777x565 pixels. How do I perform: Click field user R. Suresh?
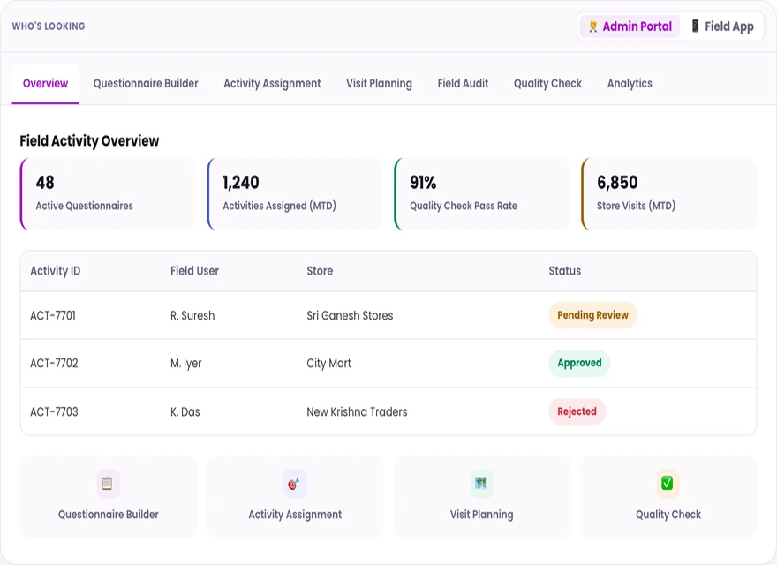[192, 316]
